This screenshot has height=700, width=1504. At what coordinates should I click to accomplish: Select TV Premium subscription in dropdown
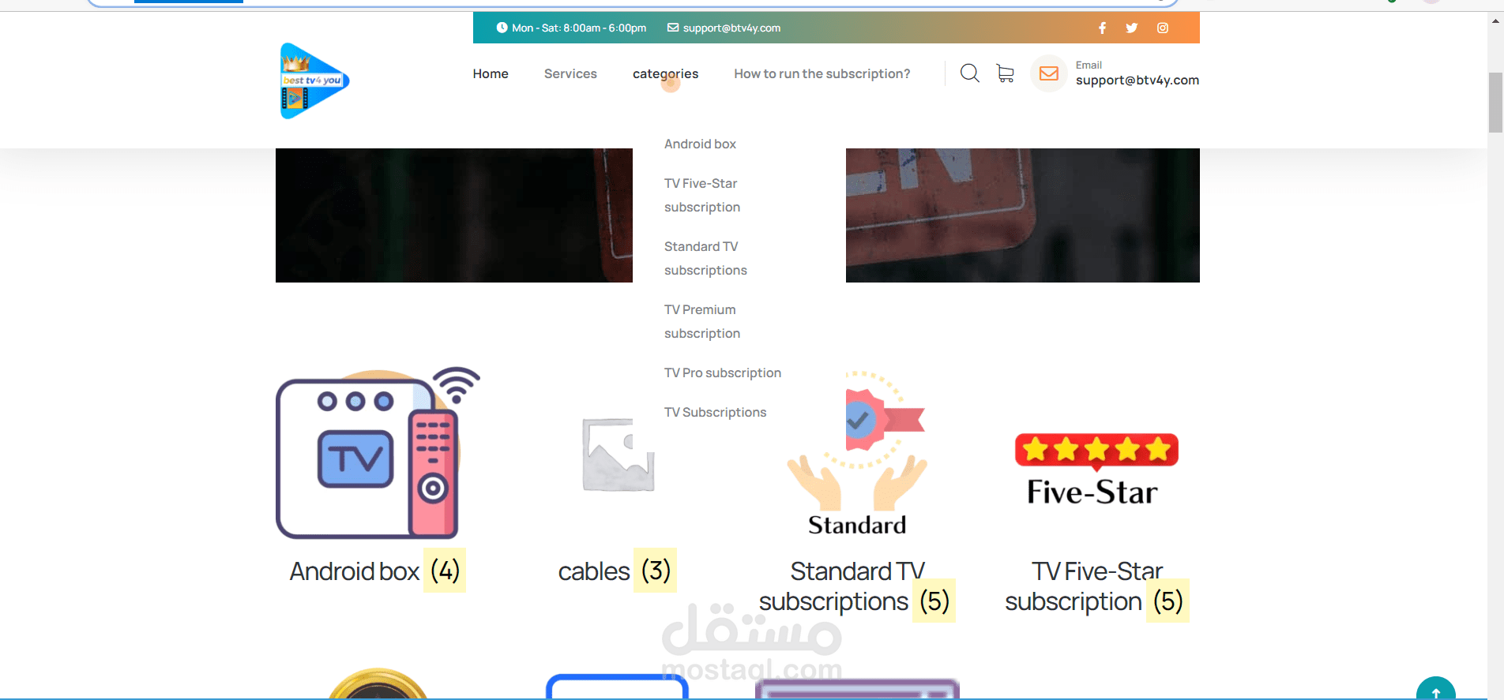coord(702,321)
